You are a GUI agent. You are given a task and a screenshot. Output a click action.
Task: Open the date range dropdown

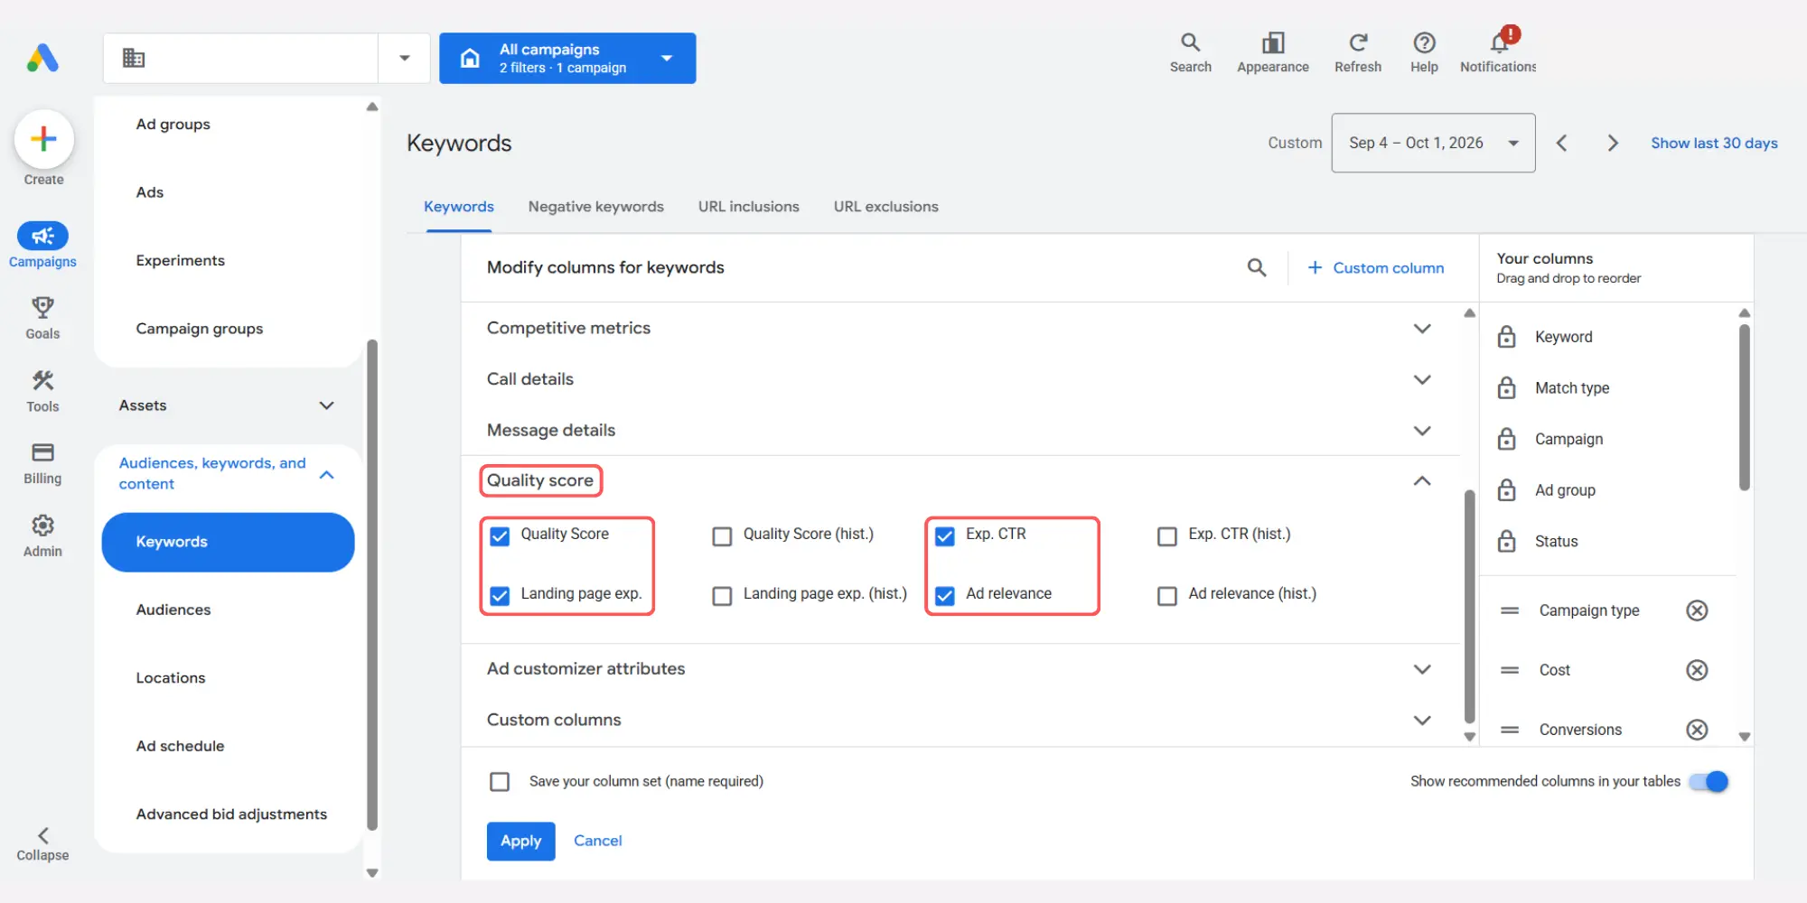(1433, 143)
